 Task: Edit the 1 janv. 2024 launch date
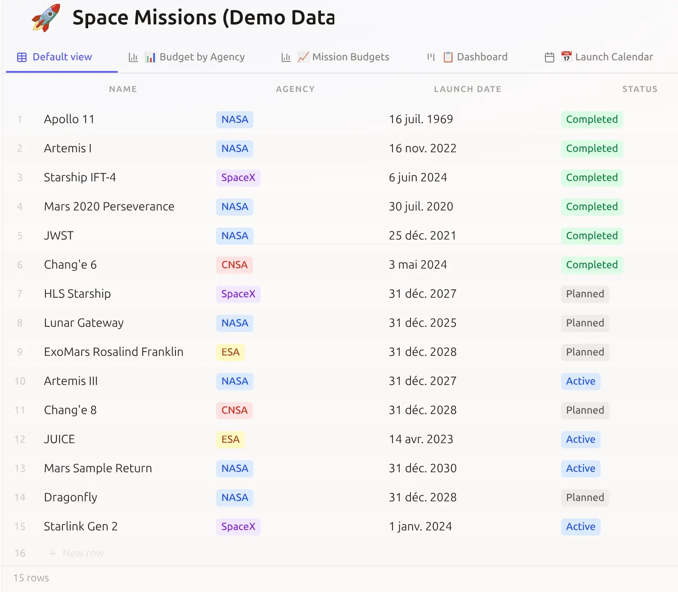coord(420,527)
